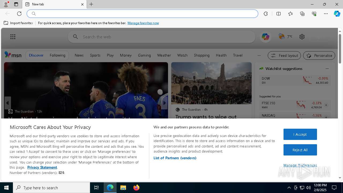Open the Gaming menu item

point(144,55)
